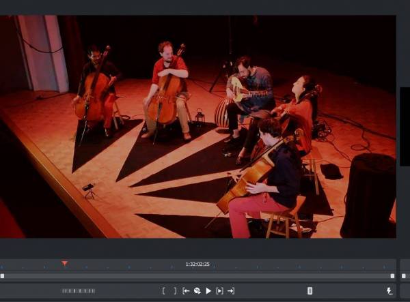
Task: Play from in to out point
Action: tap(219, 291)
